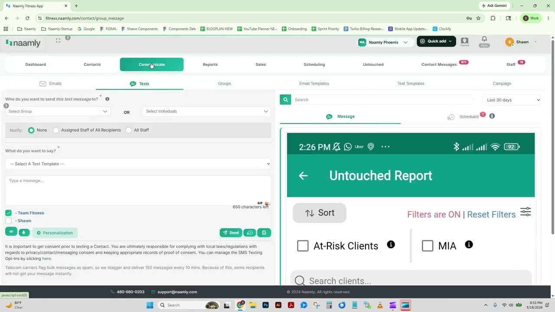Open the Reports menu item
555x312 pixels.
click(210, 65)
